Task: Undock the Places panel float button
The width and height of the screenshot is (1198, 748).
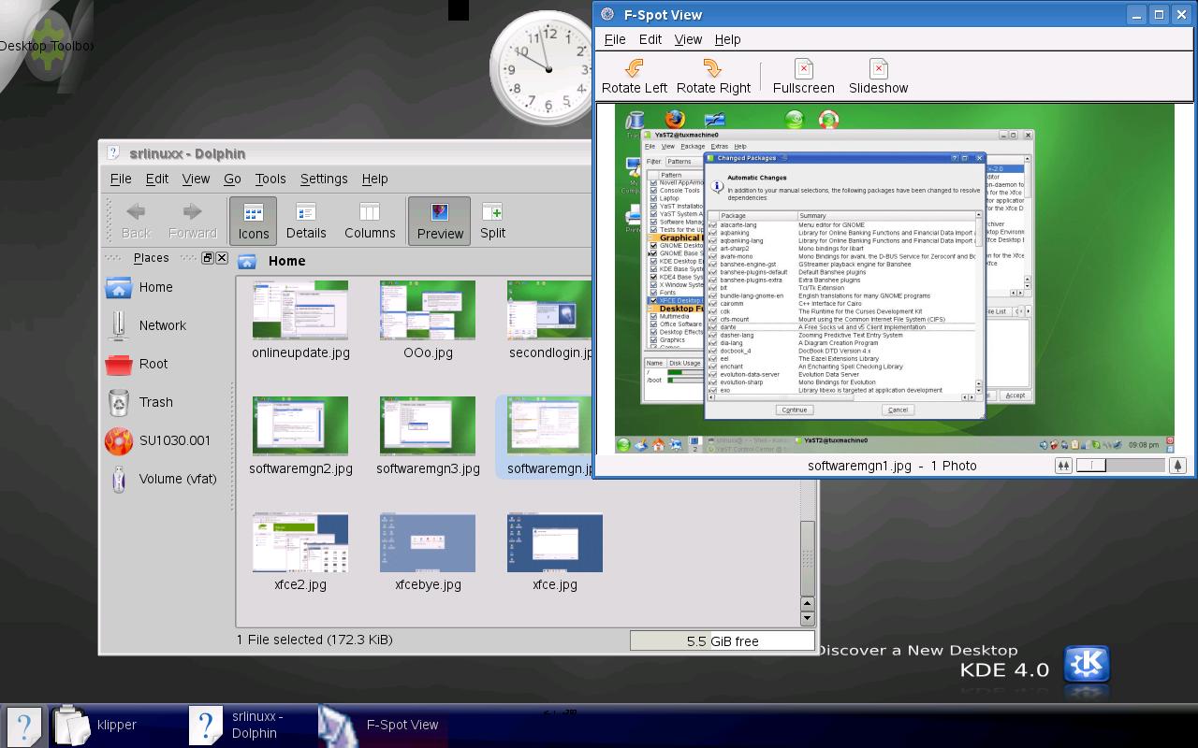Action: point(208,258)
